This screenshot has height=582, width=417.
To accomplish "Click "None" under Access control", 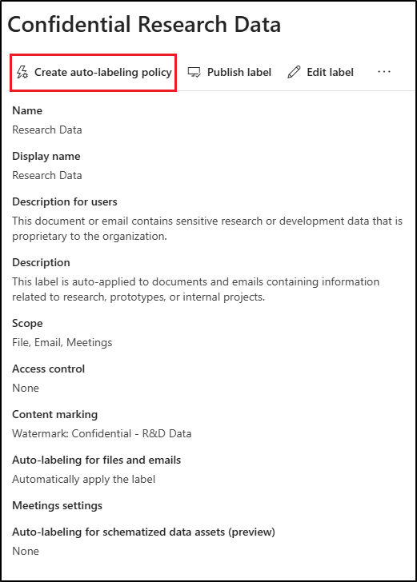I will point(26,389).
